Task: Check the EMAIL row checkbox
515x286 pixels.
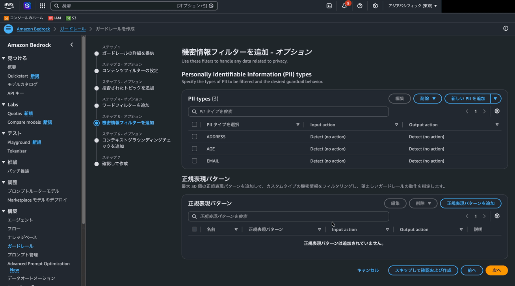Action: [x=194, y=161]
